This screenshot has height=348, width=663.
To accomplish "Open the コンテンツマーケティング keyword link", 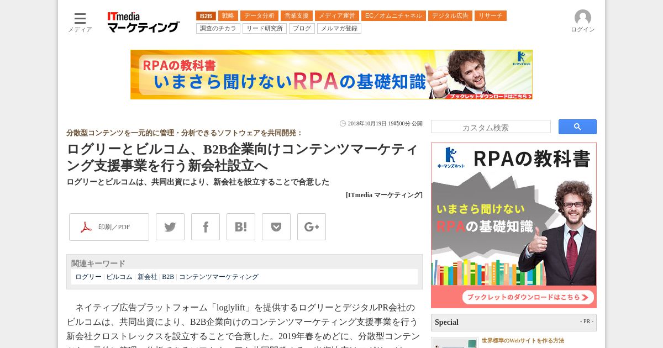I will tap(219, 277).
